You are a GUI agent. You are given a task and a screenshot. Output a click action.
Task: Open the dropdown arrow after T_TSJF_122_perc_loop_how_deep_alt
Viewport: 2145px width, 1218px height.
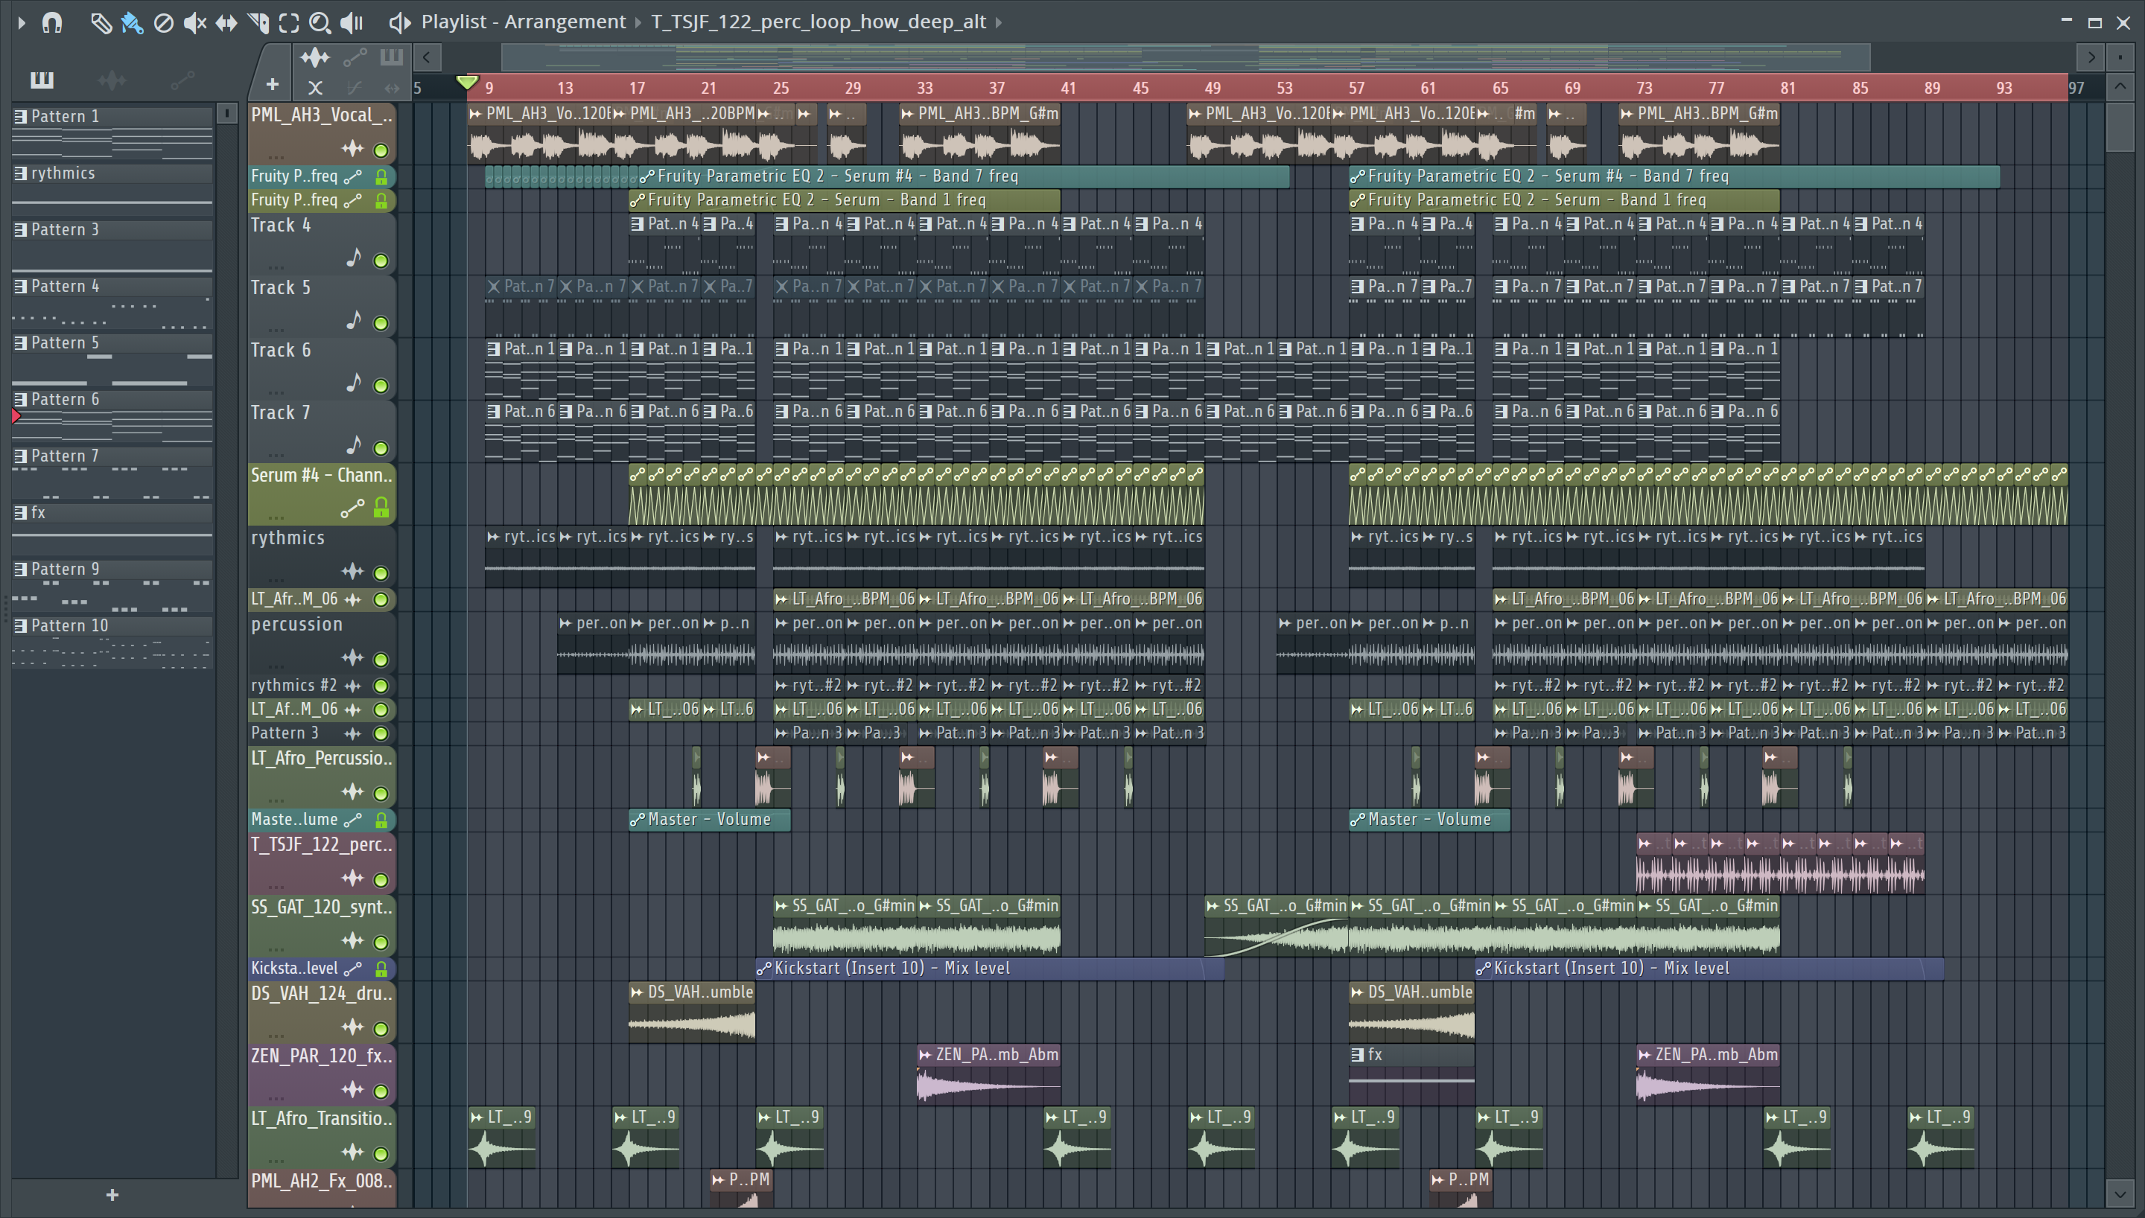tap(998, 22)
